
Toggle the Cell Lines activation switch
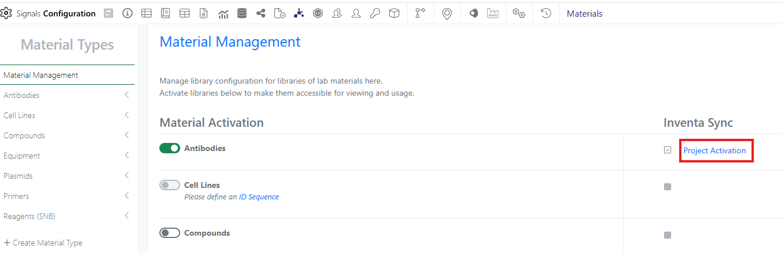click(x=170, y=185)
